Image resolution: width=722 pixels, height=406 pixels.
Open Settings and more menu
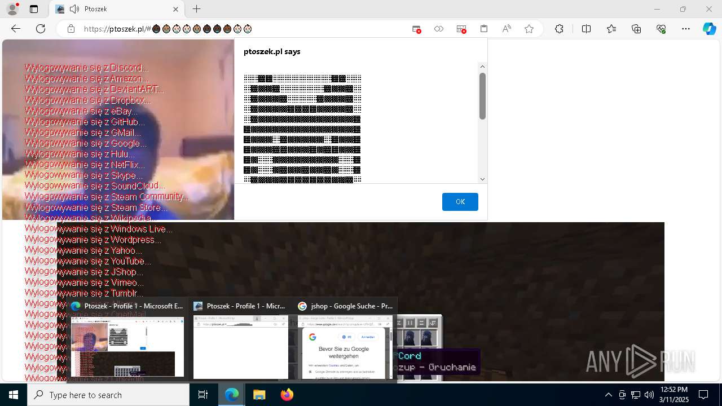(x=686, y=29)
